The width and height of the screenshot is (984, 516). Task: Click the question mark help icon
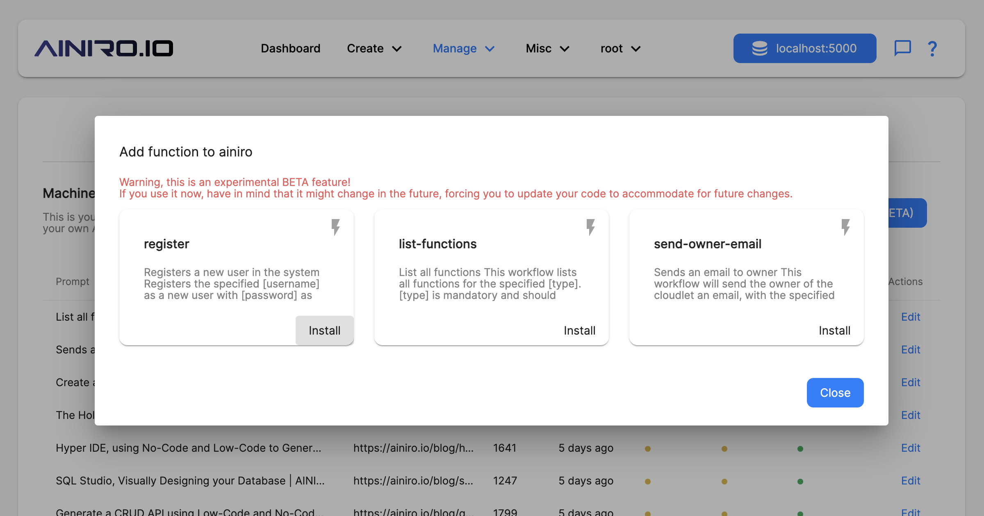pos(932,48)
